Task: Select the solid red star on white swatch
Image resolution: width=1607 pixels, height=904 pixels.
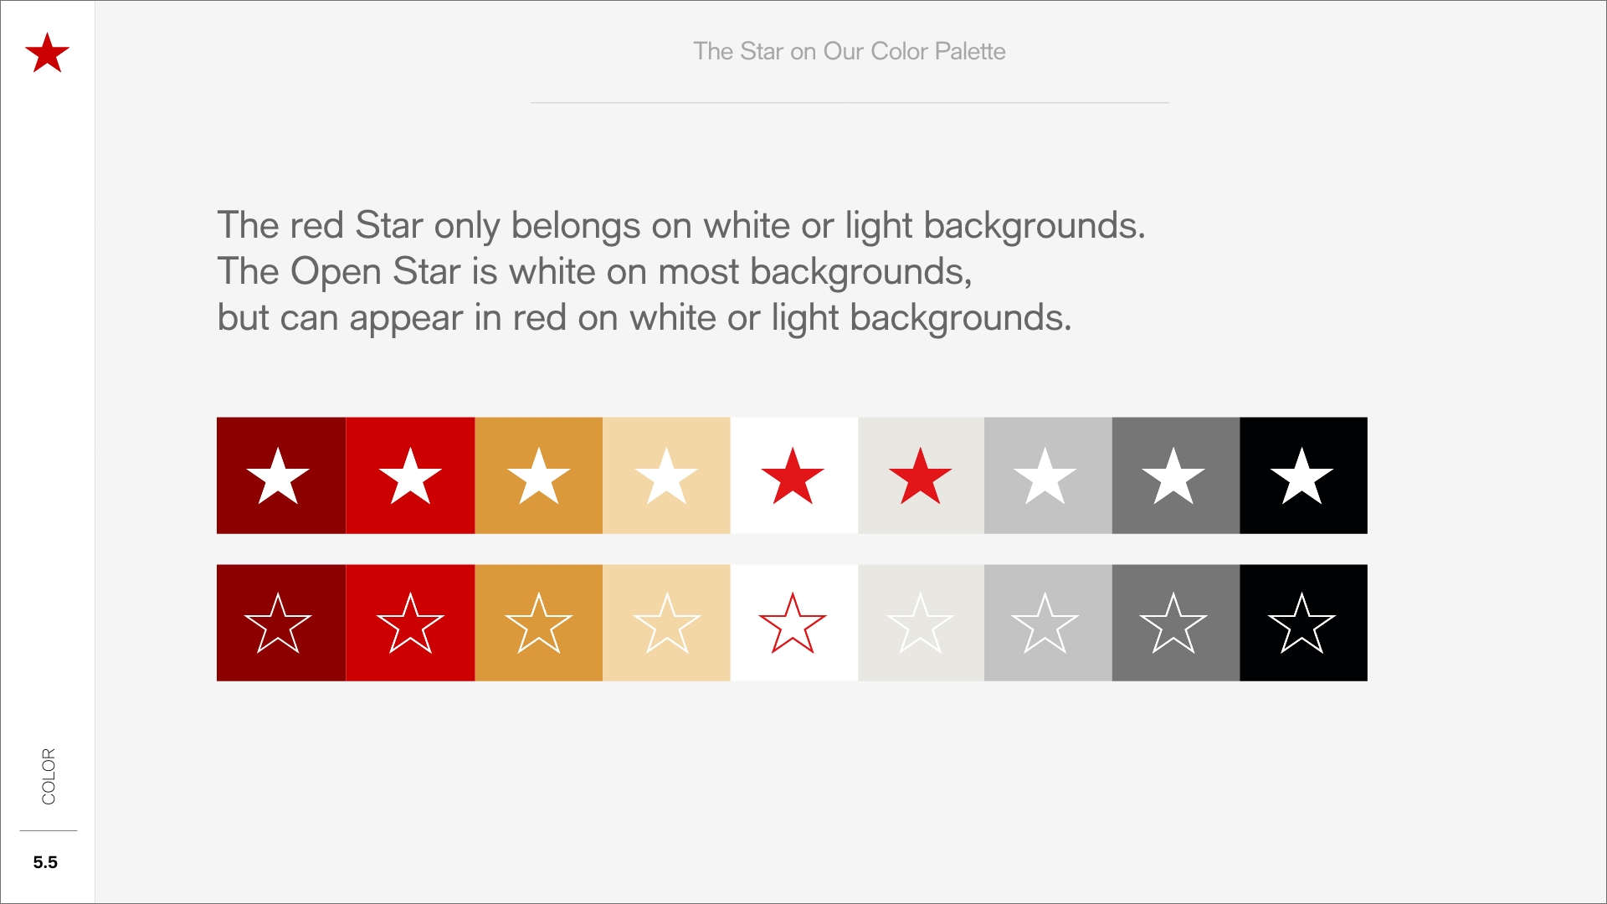Action: coord(793,476)
